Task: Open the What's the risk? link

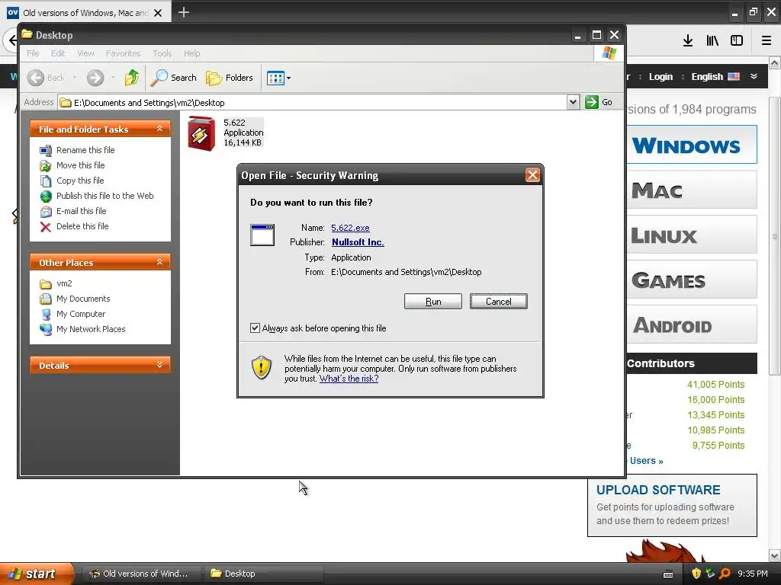Action: pyautogui.click(x=349, y=379)
